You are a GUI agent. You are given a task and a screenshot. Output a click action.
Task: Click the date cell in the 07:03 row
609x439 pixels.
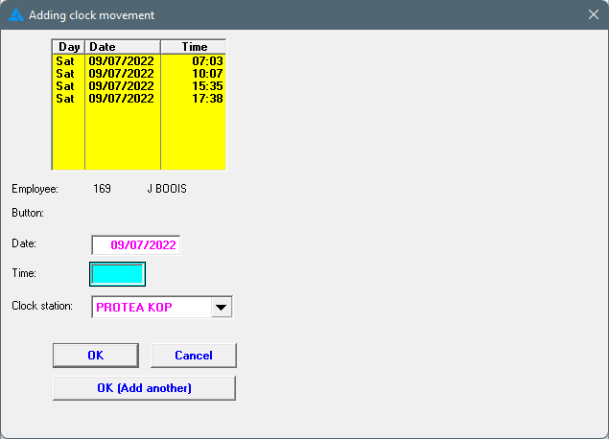[x=121, y=61]
